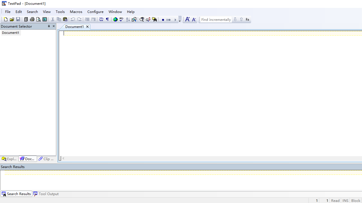Increase font size with A+ icon
The width and height of the screenshot is (362, 203).
click(x=188, y=19)
